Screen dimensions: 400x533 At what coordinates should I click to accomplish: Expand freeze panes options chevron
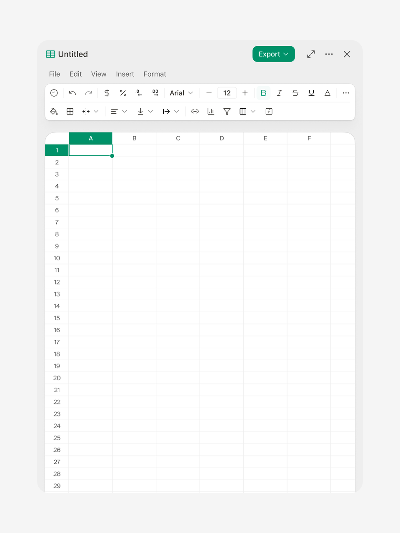coord(253,111)
